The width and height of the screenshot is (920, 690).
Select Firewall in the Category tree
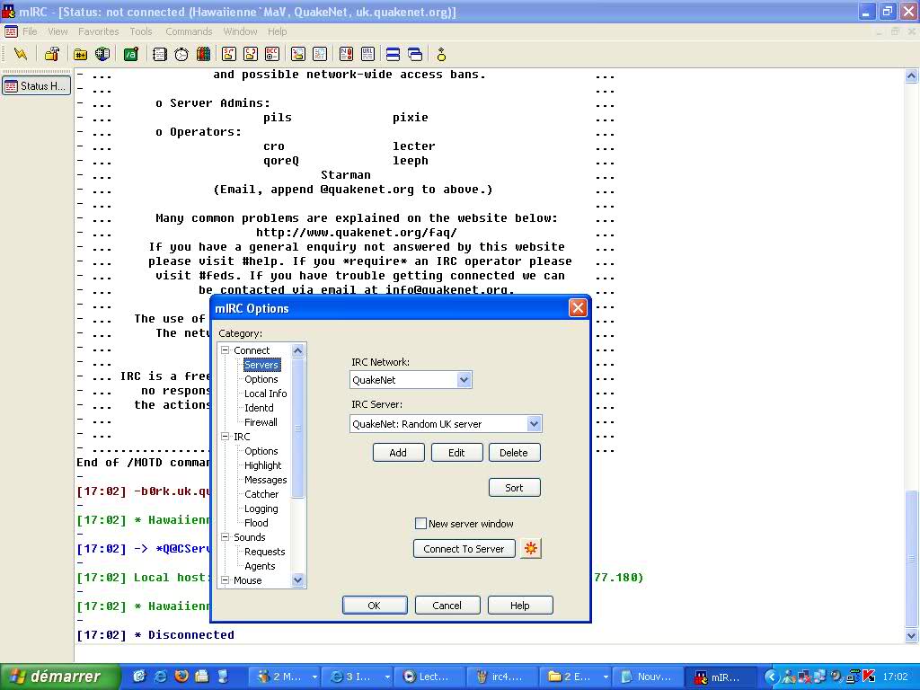261,422
